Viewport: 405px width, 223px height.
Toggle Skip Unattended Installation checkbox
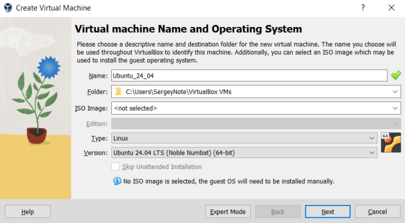pos(115,167)
